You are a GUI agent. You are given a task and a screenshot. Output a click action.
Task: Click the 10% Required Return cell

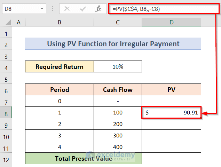click(x=118, y=66)
